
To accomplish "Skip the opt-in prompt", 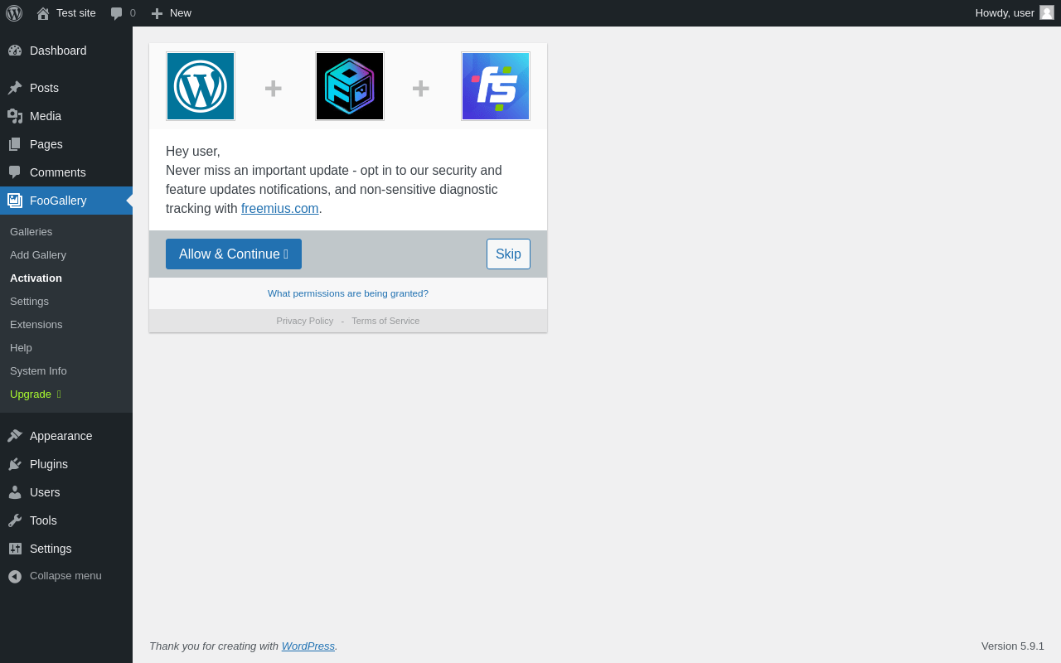I will pyautogui.click(x=508, y=254).
